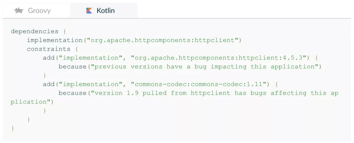Click the "org.apache.httpcomponents:httpclient:4.5.3" string

coord(218,58)
